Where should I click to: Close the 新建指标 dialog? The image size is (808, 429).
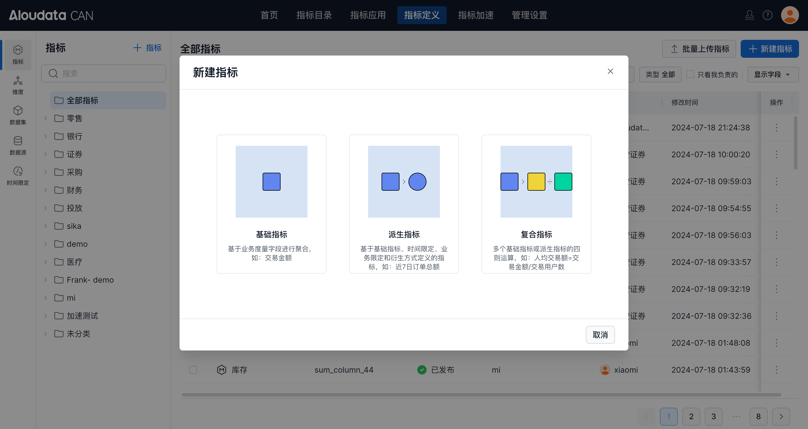(610, 71)
